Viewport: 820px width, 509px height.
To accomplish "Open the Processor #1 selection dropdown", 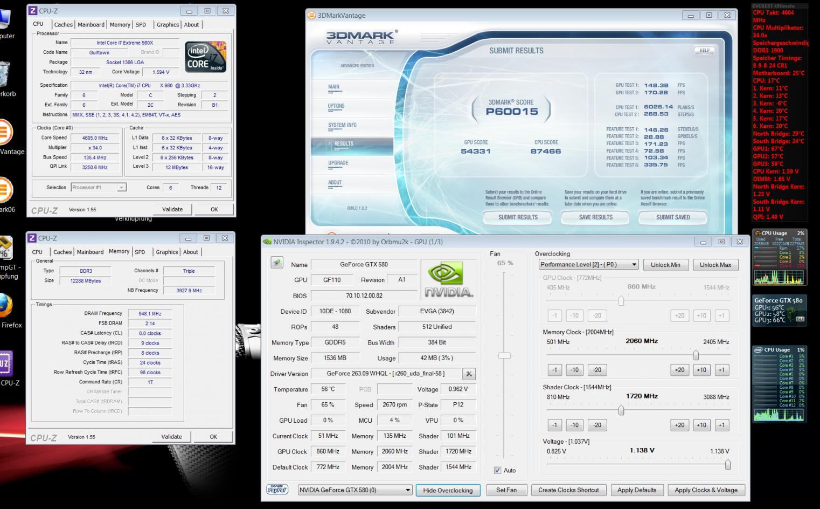I will pos(98,187).
